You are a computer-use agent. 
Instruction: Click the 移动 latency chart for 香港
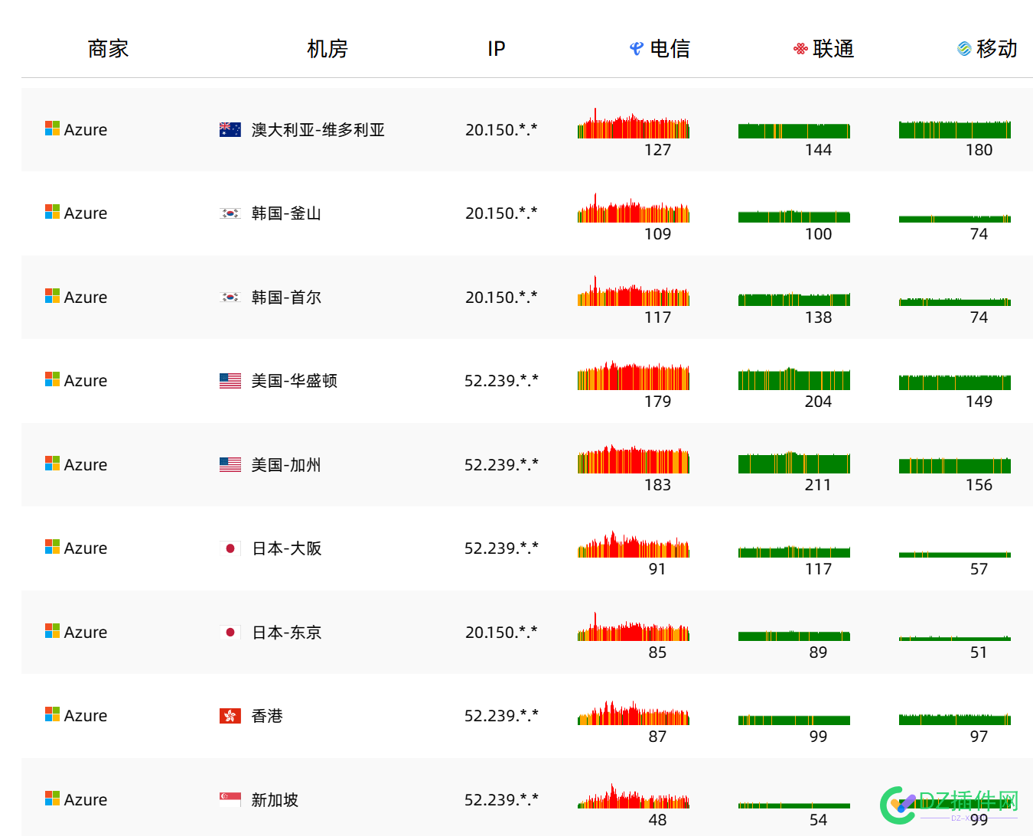click(955, 719)
